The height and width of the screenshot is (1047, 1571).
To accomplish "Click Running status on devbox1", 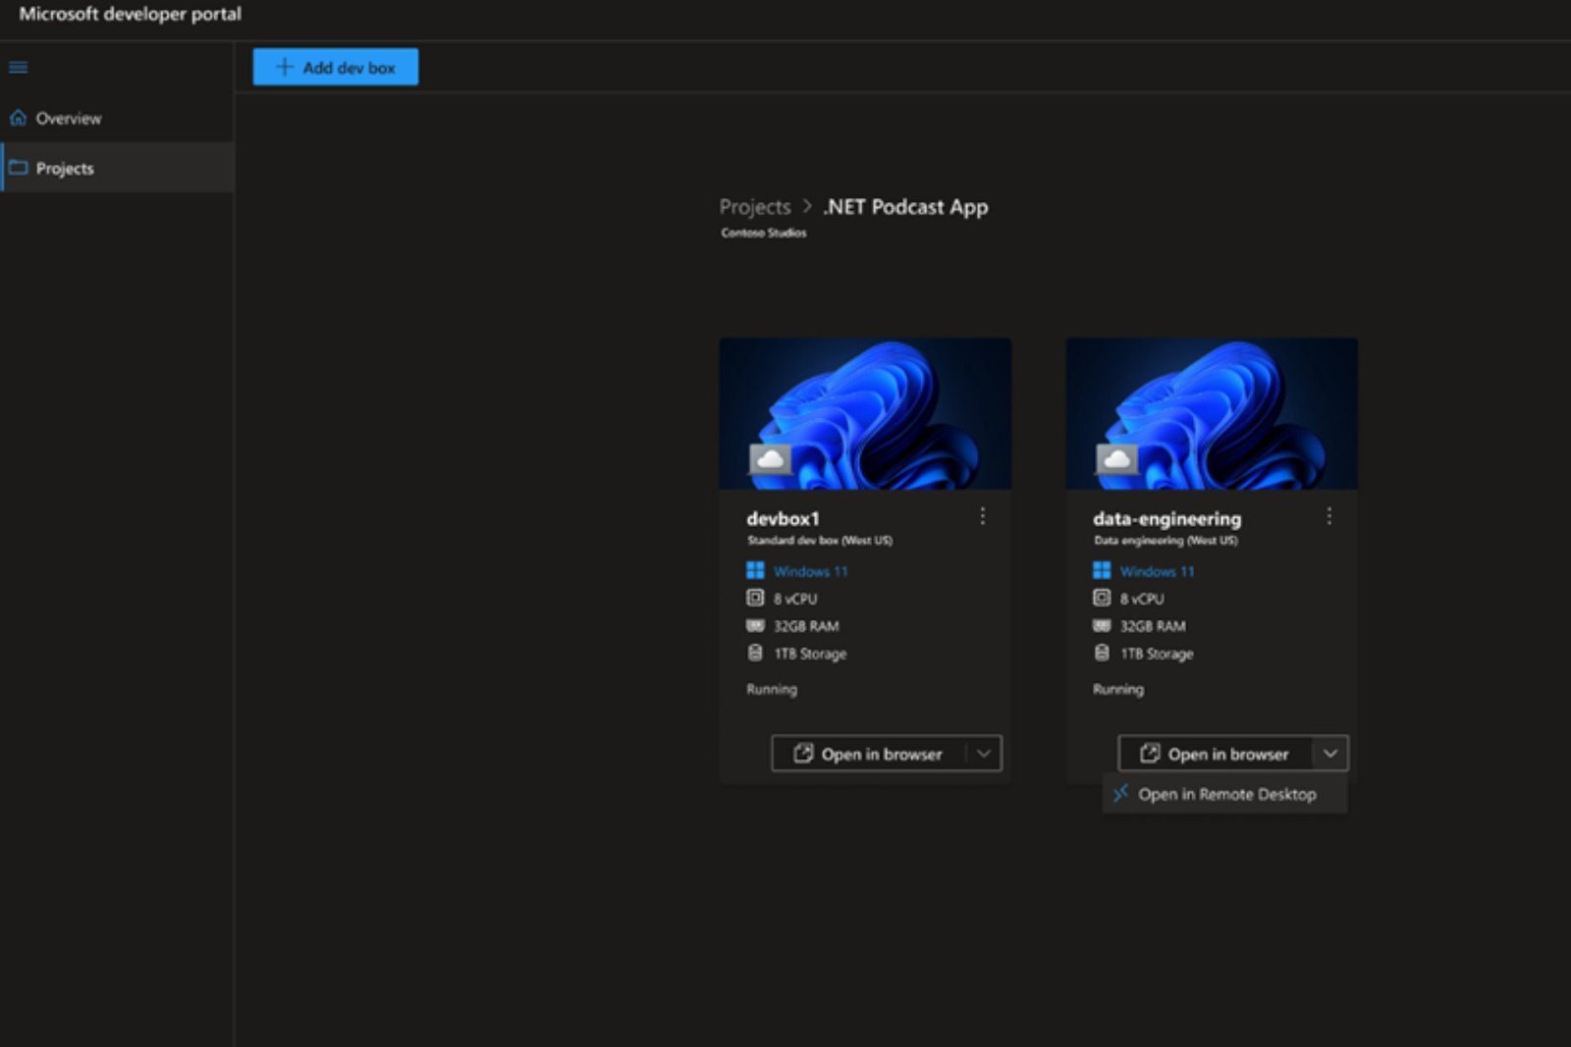I will click(772, 689).
